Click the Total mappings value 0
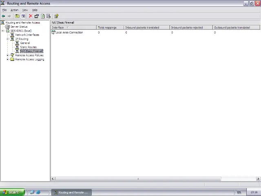Viewport: 261px width, 196px height. pos(99,33)
